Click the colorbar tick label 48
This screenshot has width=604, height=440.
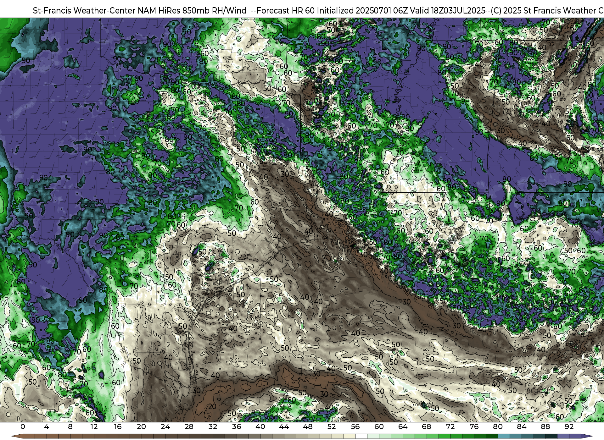[308, 426]
